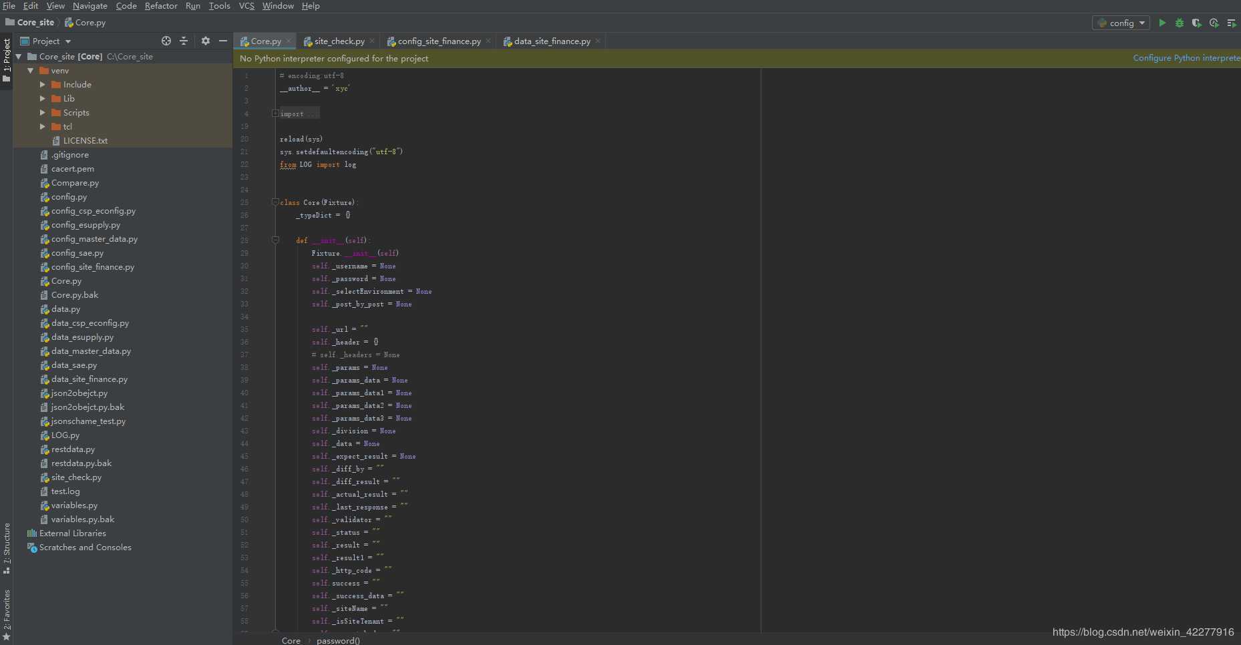Place cursor on the reload(sys) line
This screenshot has width=1241, height=645.
301,139
